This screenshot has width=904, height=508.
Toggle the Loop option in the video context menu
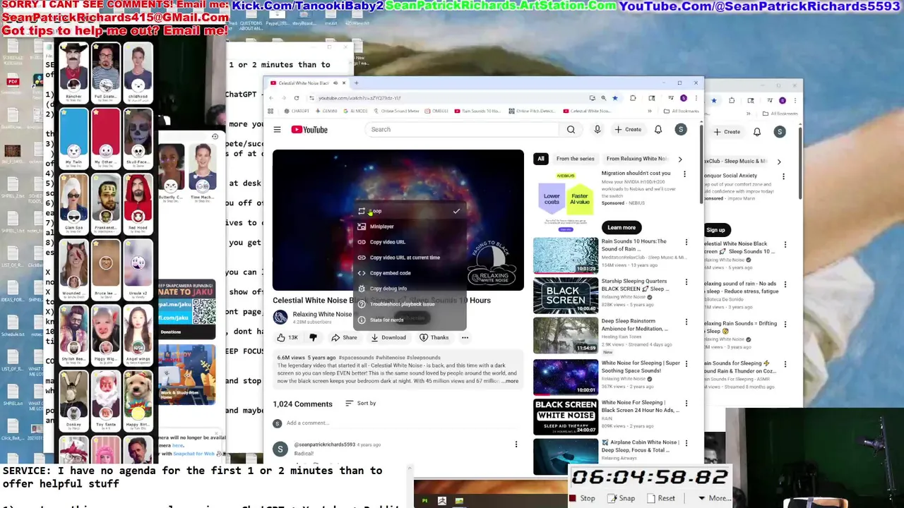pos(410,211)
